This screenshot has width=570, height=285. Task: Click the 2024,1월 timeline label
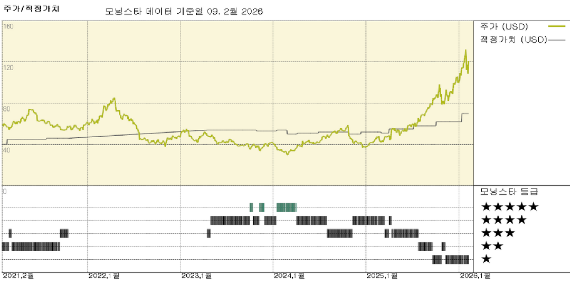click(x=289, y=276)
